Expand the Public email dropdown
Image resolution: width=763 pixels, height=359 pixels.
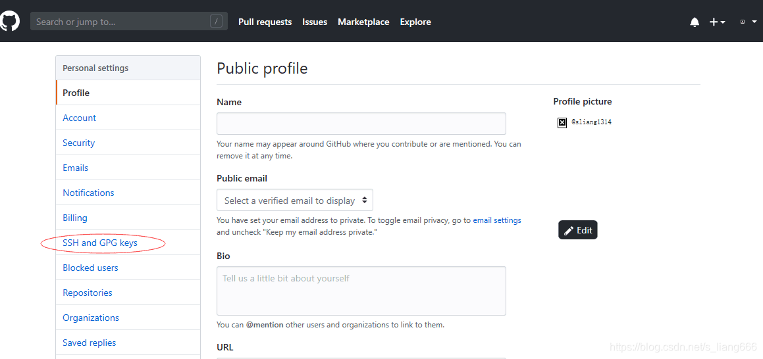tap(295, 201)
